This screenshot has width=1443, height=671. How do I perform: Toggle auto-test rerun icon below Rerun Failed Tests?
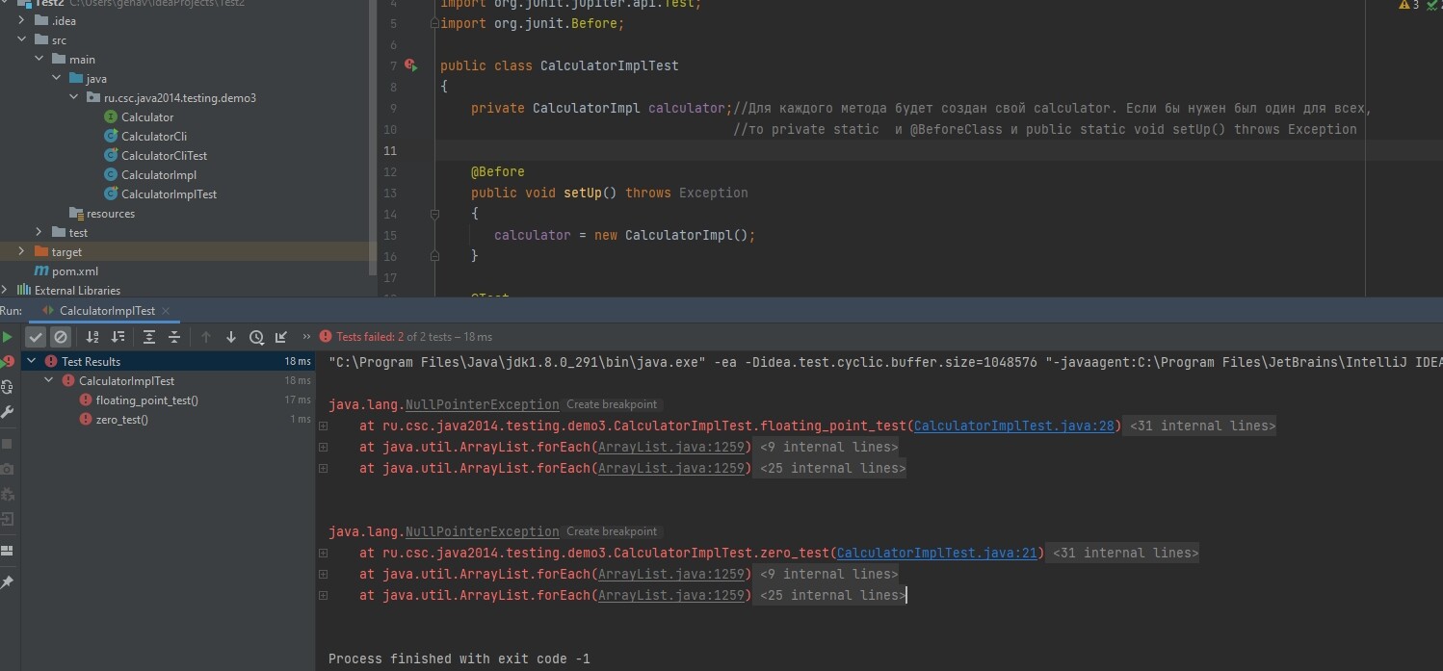tap(7, 387)
